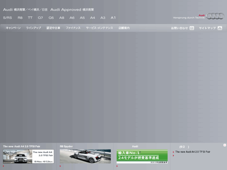Open the サービス・メンテナンス menu
This screenshot has height=170, width=227.
[x=100, y=28]
